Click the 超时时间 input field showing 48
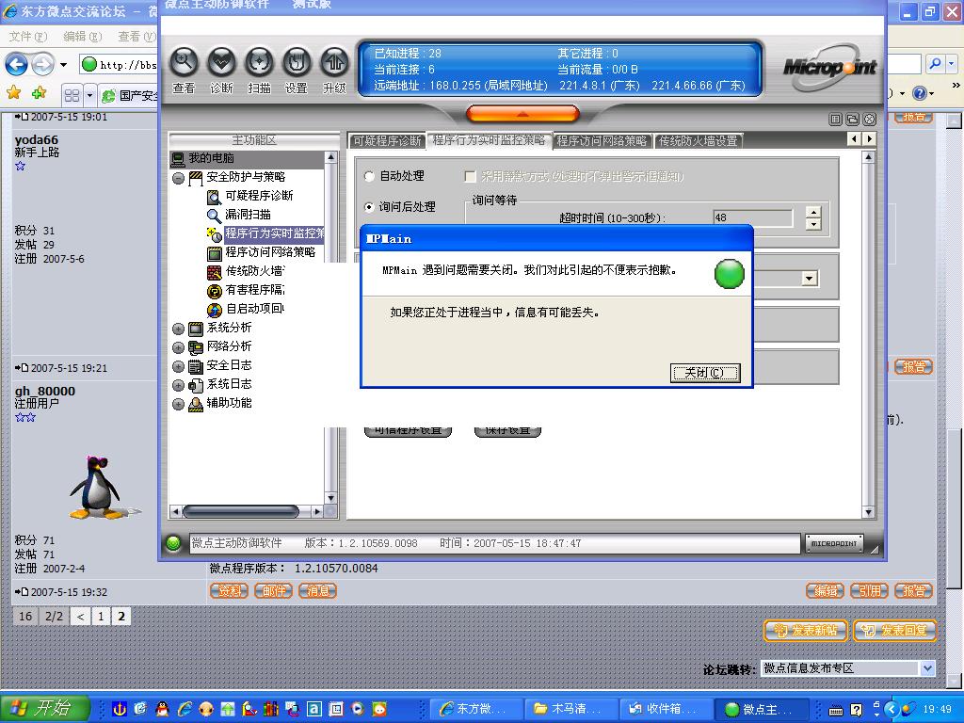This screenshot has width=964, height=723. [753, 217]
